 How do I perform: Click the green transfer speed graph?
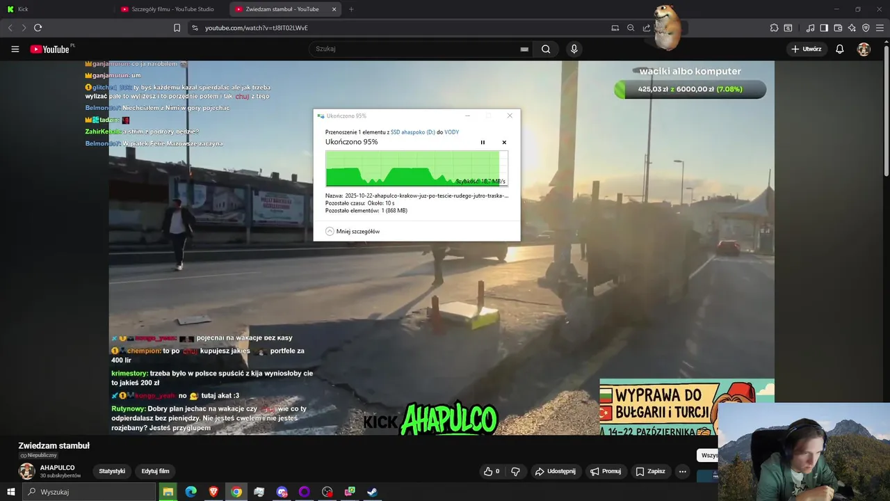coord(416,168)
